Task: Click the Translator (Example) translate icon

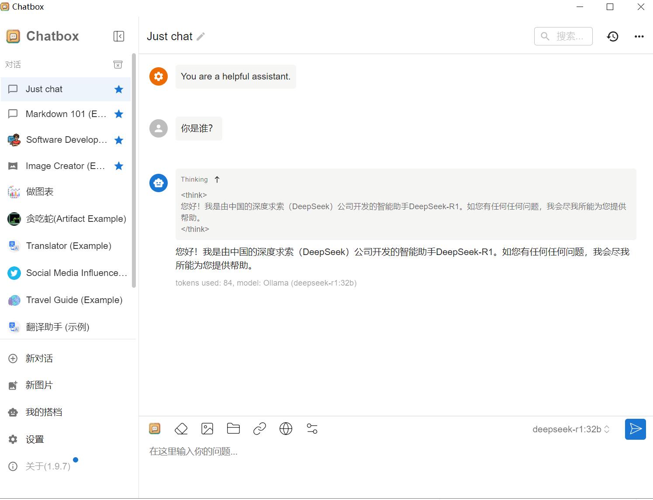Action: point(14,246)
